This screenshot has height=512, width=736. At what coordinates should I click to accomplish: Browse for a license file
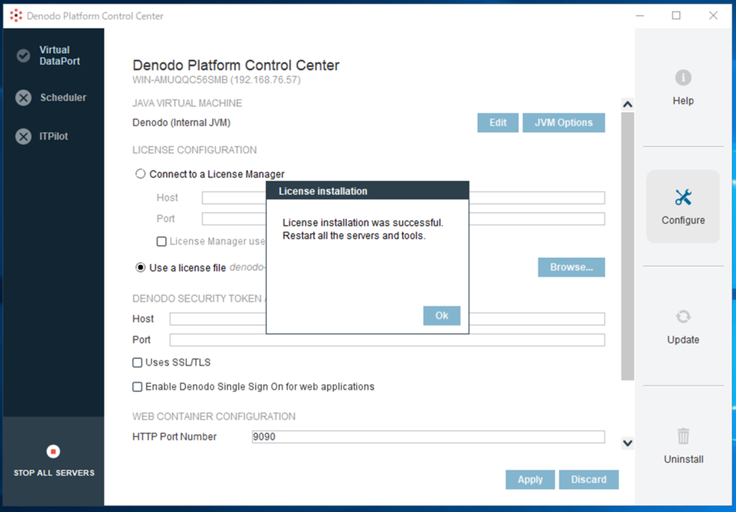[571, 268]
